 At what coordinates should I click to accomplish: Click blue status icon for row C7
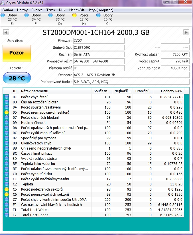(x=7, y=199)
